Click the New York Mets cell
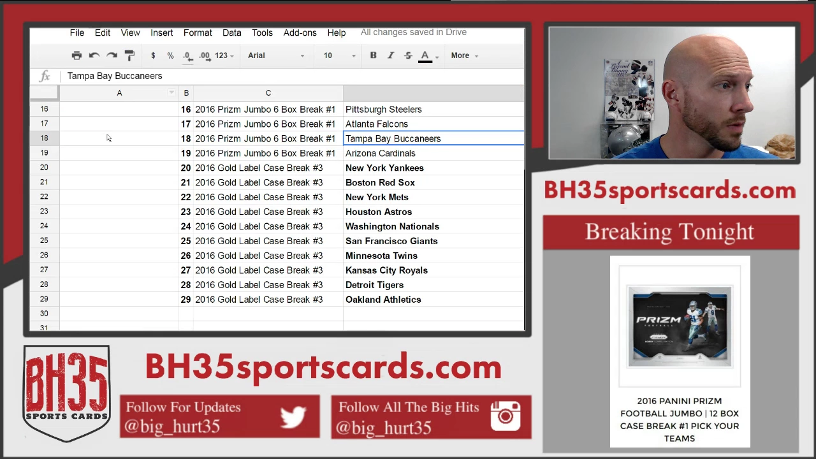 coord(433,197)
